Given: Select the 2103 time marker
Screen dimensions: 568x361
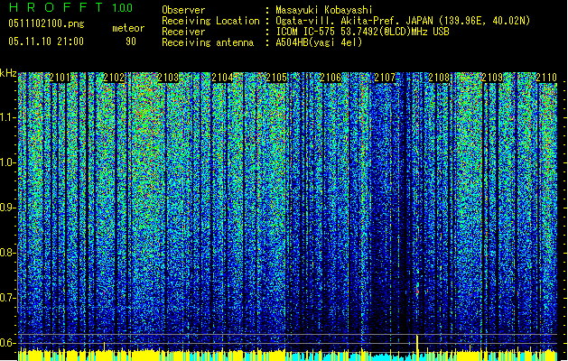Looking at the screenshot, I should click(169, 79).
